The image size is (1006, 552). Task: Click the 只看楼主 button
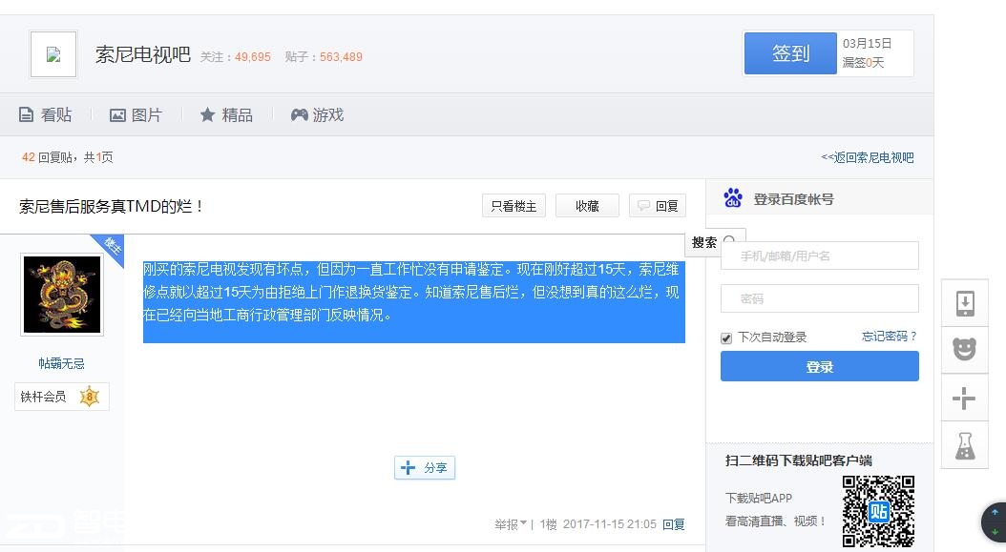(x=513, y=206)
